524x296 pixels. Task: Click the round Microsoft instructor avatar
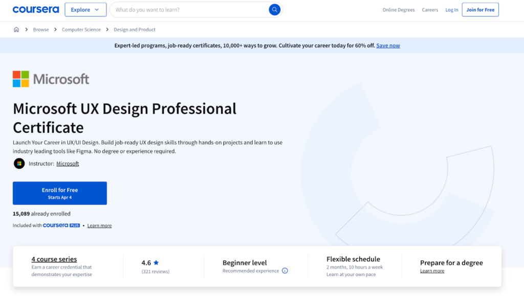pyautogui.click(x=19, y=164)
